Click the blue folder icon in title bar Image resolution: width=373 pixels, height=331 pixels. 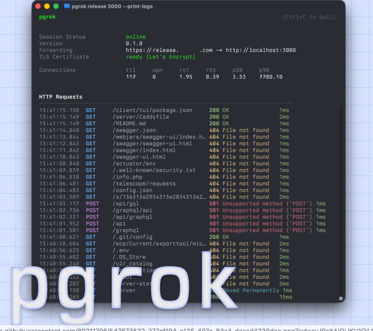point(67,6)
